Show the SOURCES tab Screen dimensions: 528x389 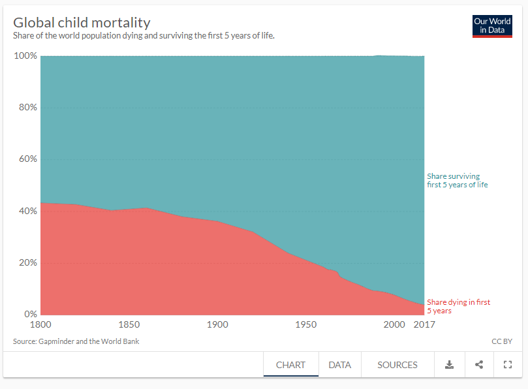(397, 365)
